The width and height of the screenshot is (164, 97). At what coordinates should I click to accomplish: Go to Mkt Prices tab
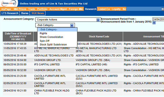[x=20, y=9]
